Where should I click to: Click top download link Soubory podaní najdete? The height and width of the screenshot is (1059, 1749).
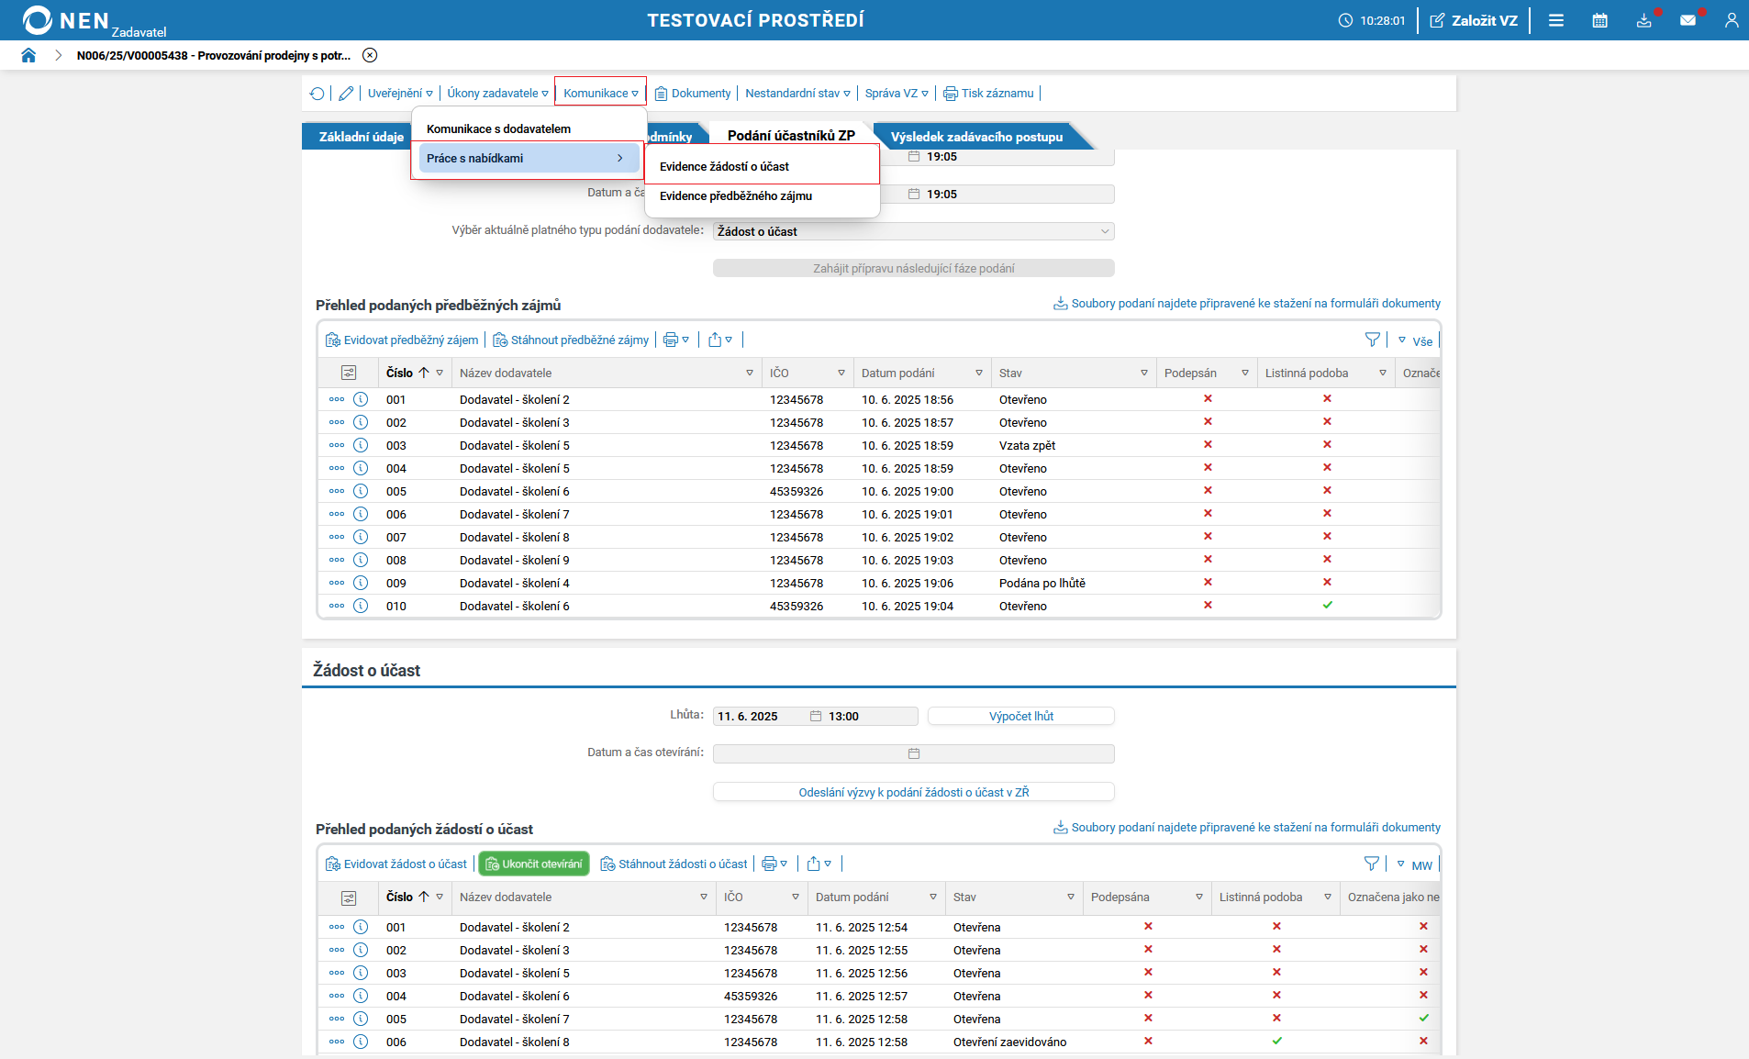[1247, 304]
